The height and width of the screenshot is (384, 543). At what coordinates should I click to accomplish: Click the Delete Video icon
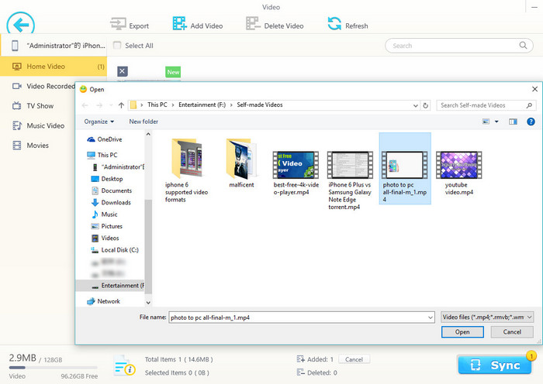(253, 23)
